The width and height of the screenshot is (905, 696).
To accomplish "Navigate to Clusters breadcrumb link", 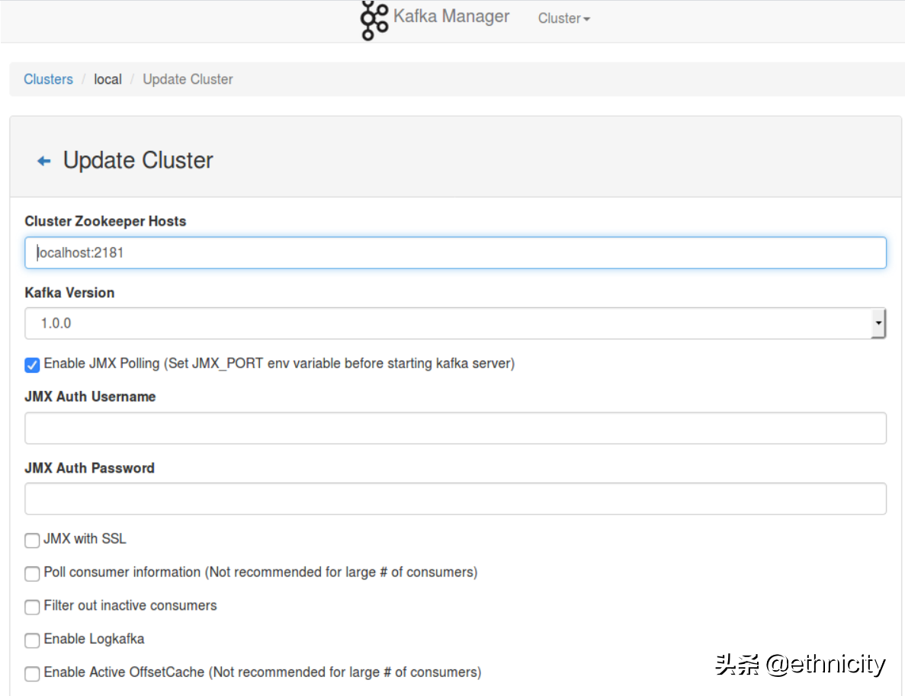I will (49, 79).
